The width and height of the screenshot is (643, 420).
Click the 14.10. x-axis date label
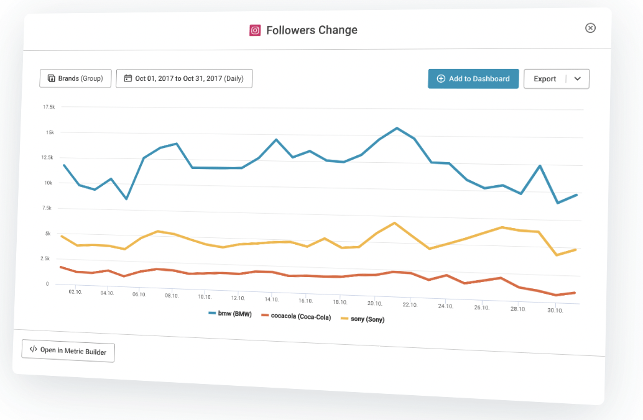pyautogui.click(x=272, y=299)
